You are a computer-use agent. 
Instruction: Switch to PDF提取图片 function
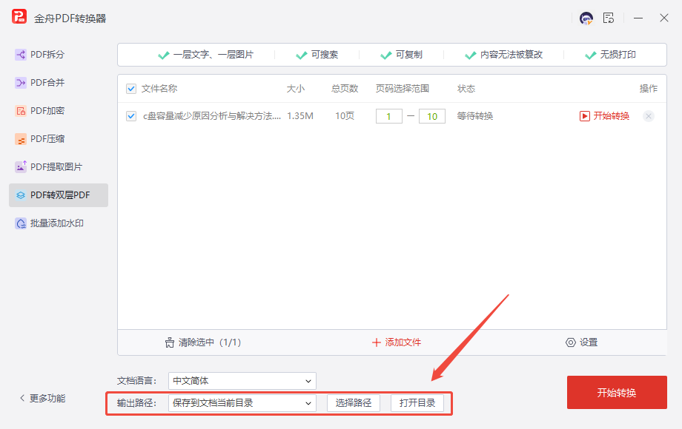(59, 167)
